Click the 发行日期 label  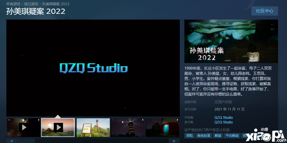click(190, 109)
